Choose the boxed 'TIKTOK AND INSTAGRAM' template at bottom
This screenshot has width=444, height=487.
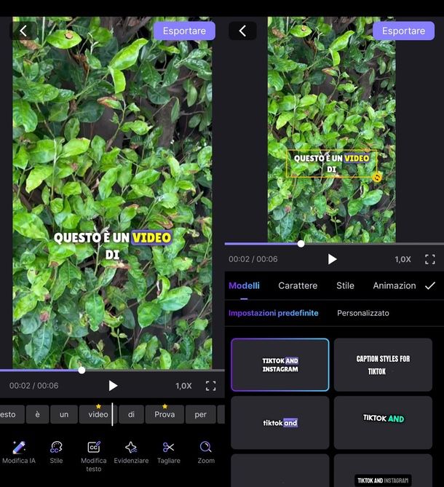(383, 470)
